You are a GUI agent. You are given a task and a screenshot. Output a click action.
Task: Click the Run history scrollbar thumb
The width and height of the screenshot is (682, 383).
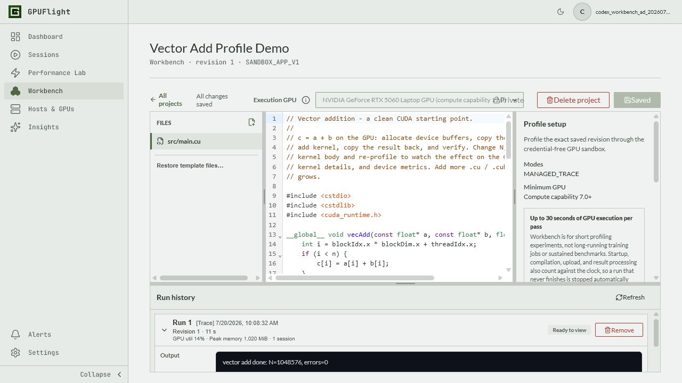[656, 332]
